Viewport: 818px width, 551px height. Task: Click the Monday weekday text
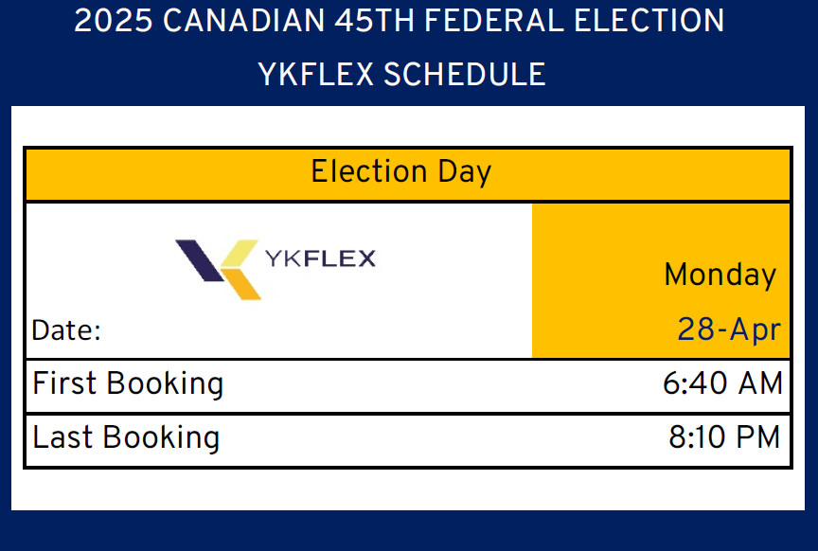[720, 275]
